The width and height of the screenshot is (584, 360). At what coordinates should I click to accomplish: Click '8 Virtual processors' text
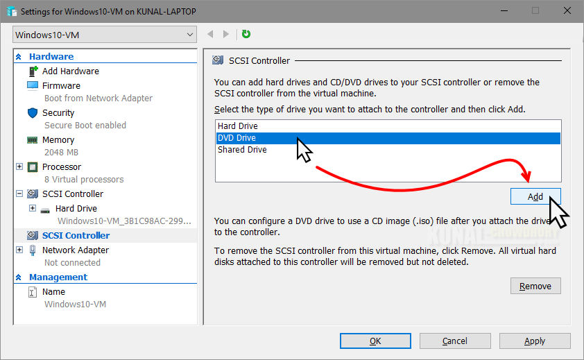(84, 180)
